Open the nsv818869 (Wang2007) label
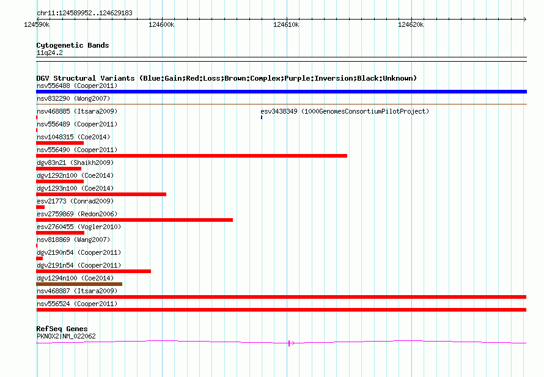The height and width of the screenshot is (377, 544). pyautogui.click(x=73, y=240)
